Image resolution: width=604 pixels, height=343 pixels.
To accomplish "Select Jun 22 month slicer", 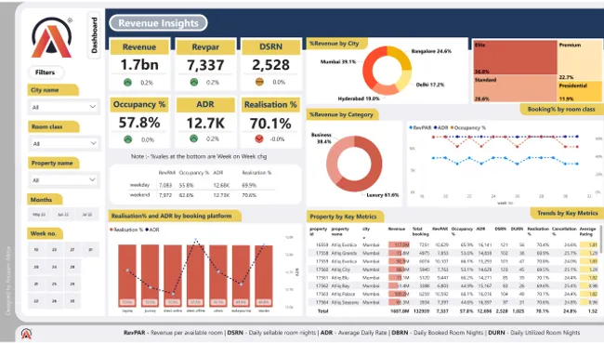I will click(63, 215).
